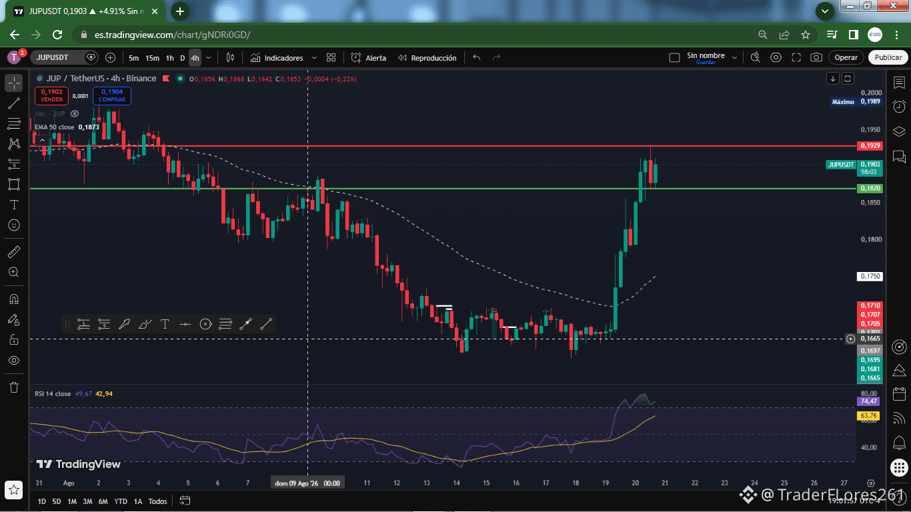
Task: Click the Publicar button
Action: [888, 58]
